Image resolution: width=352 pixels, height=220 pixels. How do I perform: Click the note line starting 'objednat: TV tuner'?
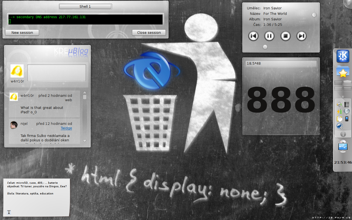(37, 186)
